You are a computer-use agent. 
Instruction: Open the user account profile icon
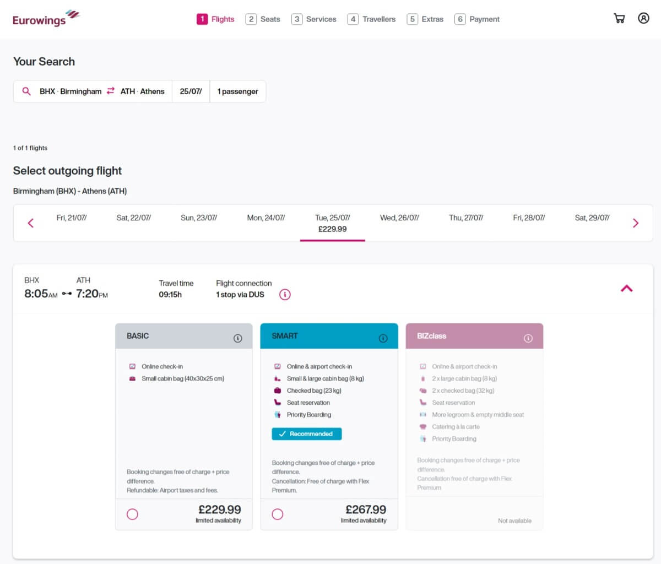click(643, 18)
